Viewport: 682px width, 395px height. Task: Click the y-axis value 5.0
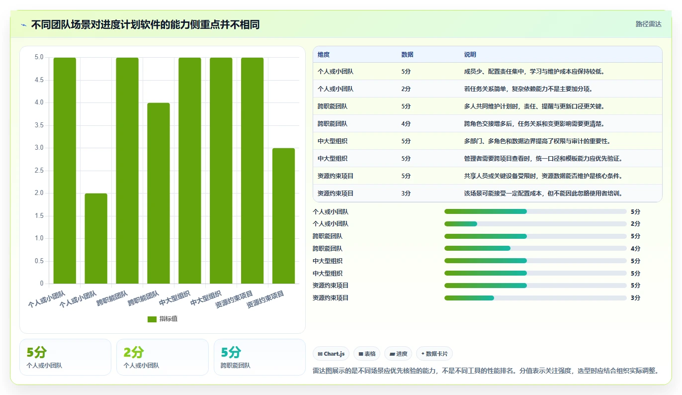click(39, 57)
